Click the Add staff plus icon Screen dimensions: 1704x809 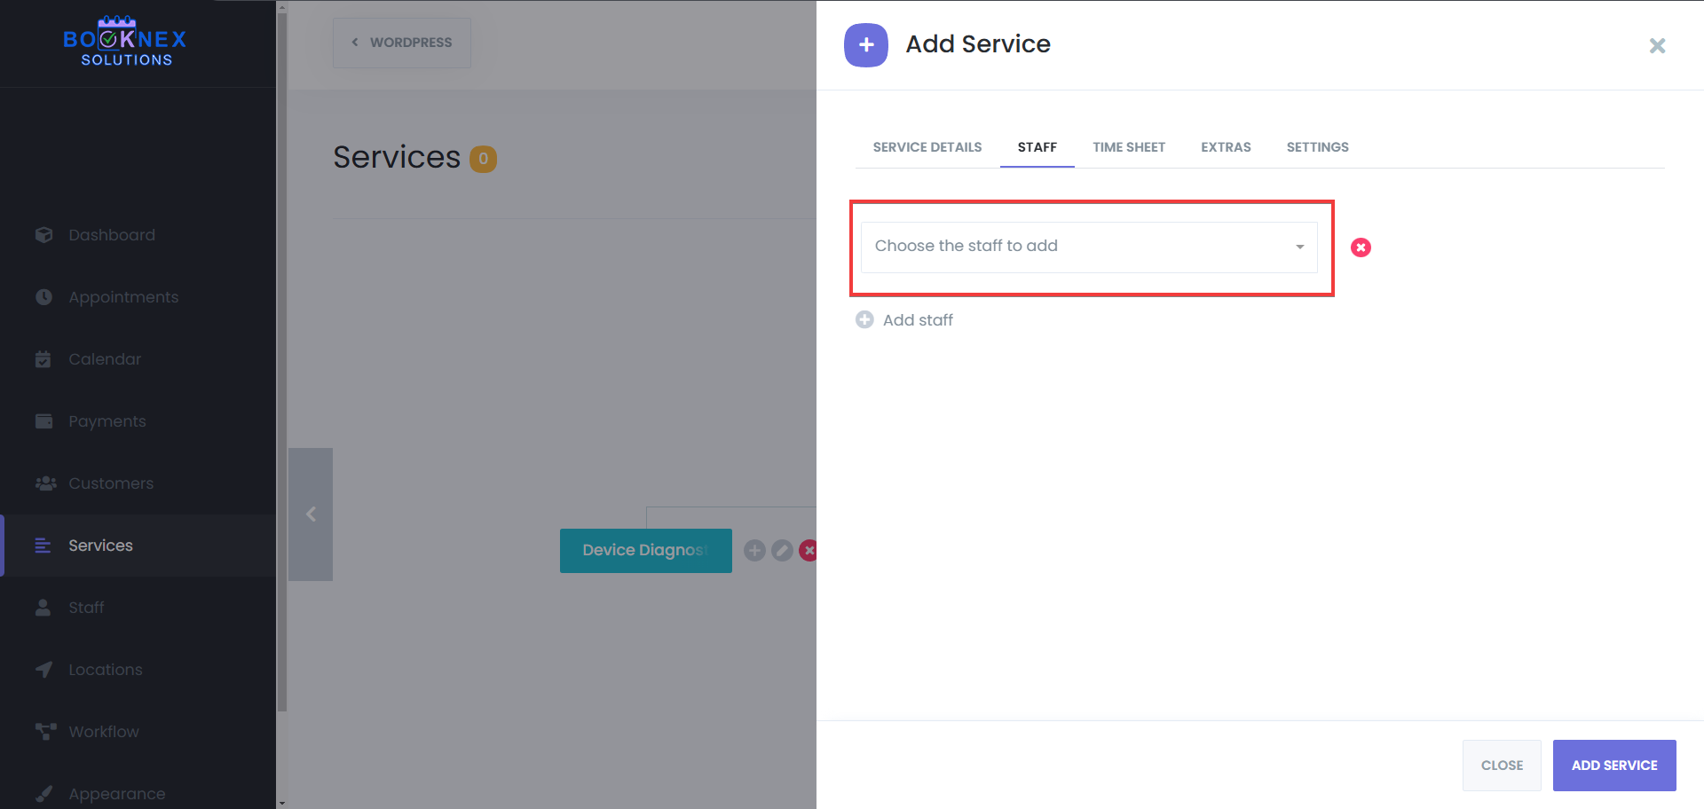tap(864, 320)
